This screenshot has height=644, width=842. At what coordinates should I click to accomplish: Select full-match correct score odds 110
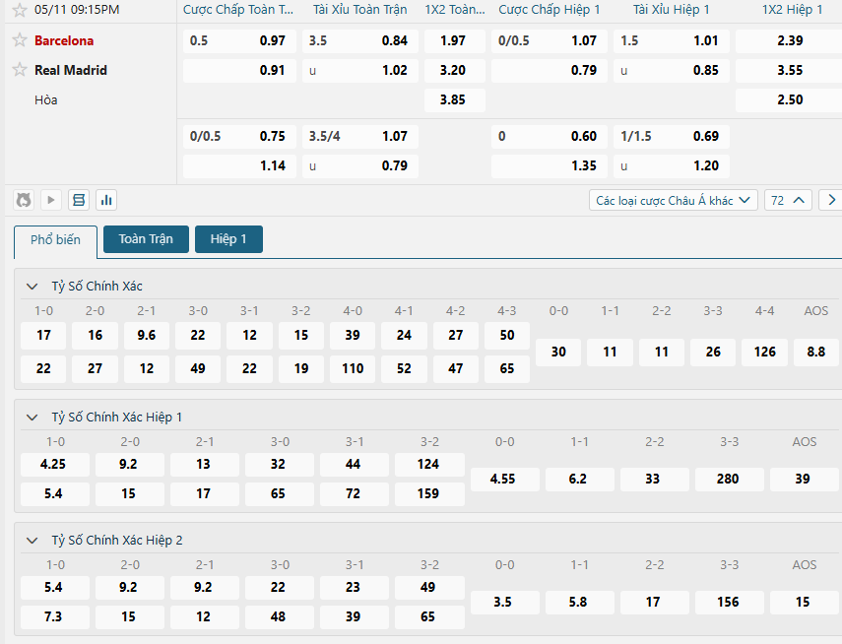pyautogui.click(x=353, y=369)
